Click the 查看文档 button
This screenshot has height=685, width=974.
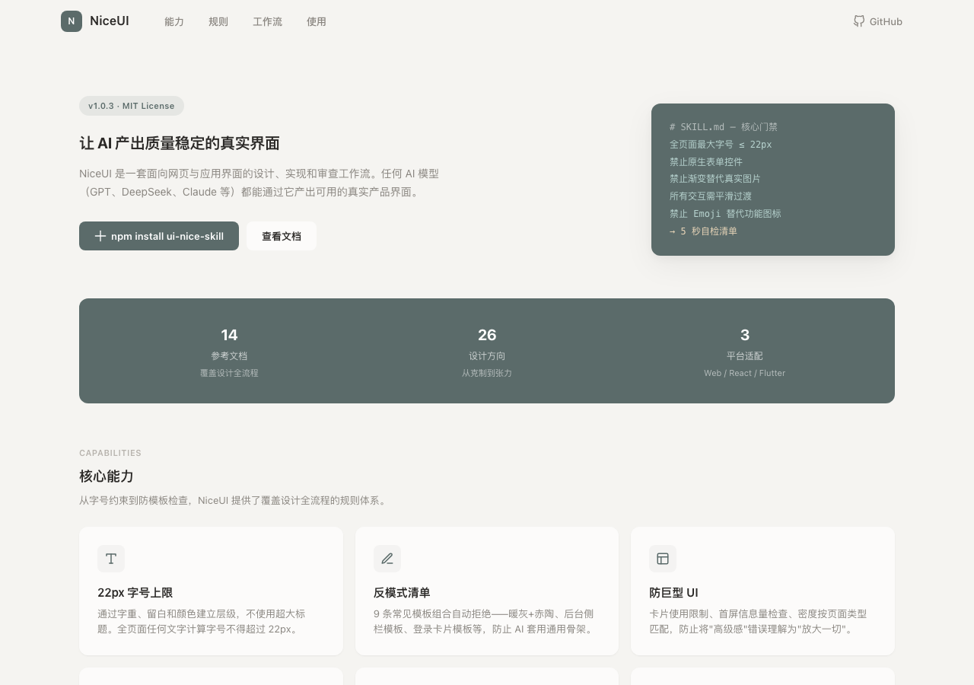click(282, 236)
